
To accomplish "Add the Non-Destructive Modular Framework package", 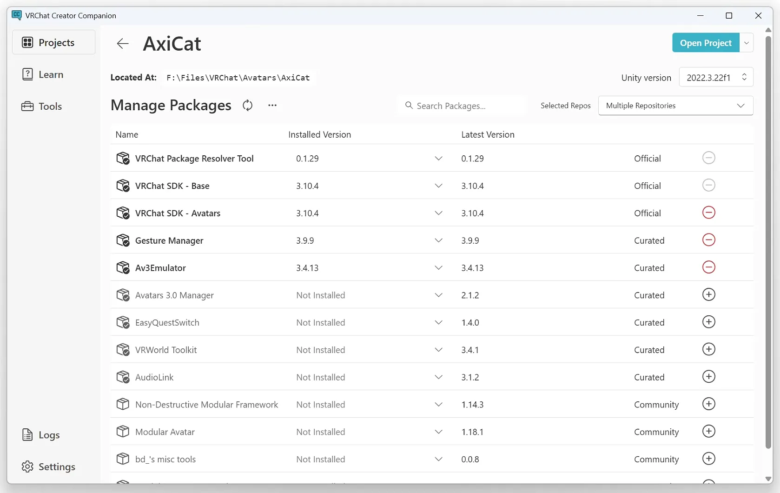I will click(708, 404).
